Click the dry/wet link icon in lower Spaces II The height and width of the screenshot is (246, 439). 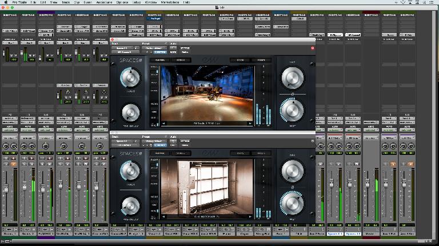292,187
